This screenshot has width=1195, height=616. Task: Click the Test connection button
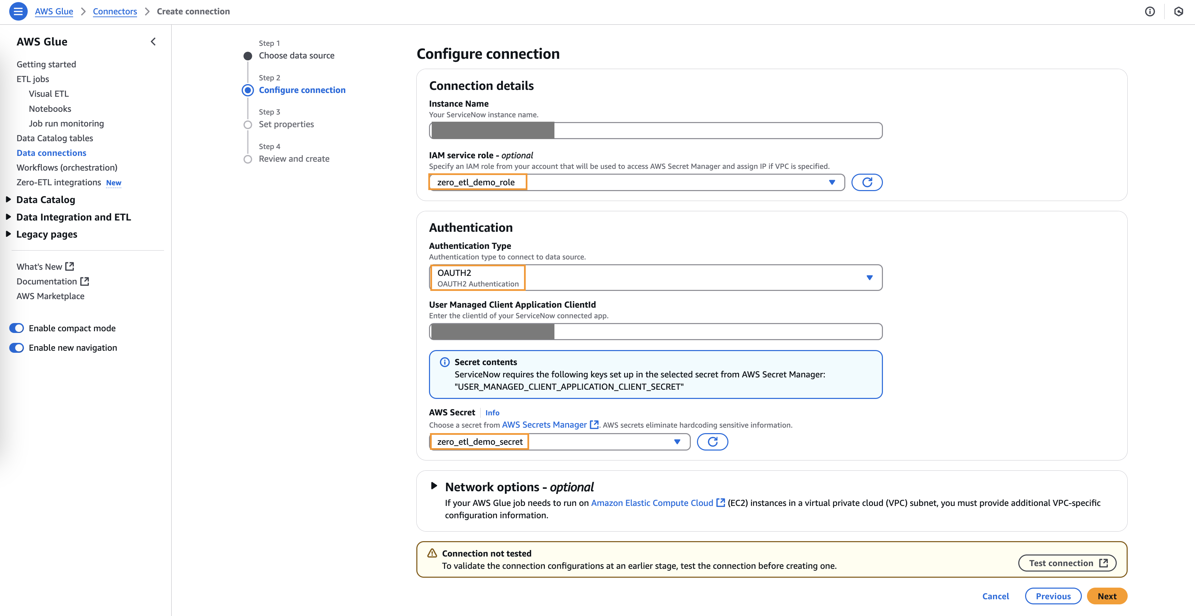coord(1067,563)
